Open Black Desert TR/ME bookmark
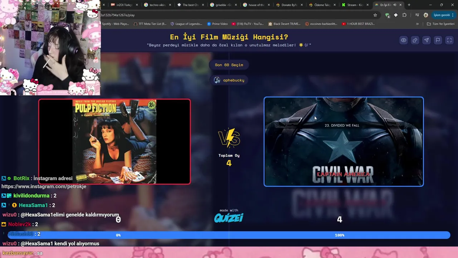Viewport: 458px width, 258px height. coord(284,24)
